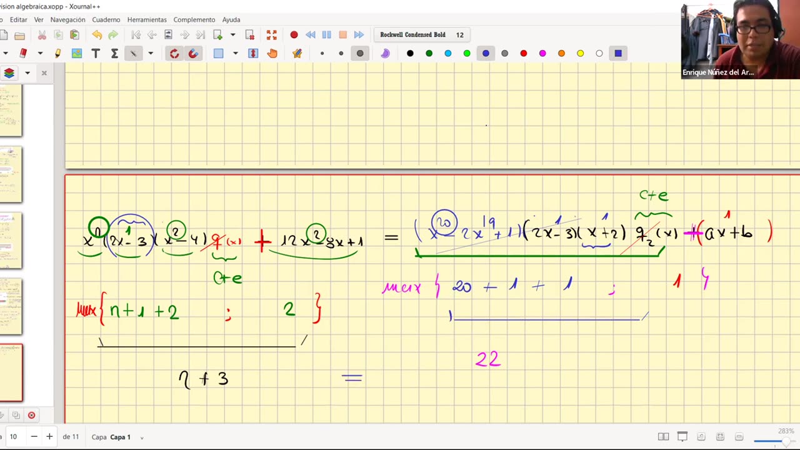Open the custom color blue square
This screenshot has height=450, width=800.
pos(618,54)
